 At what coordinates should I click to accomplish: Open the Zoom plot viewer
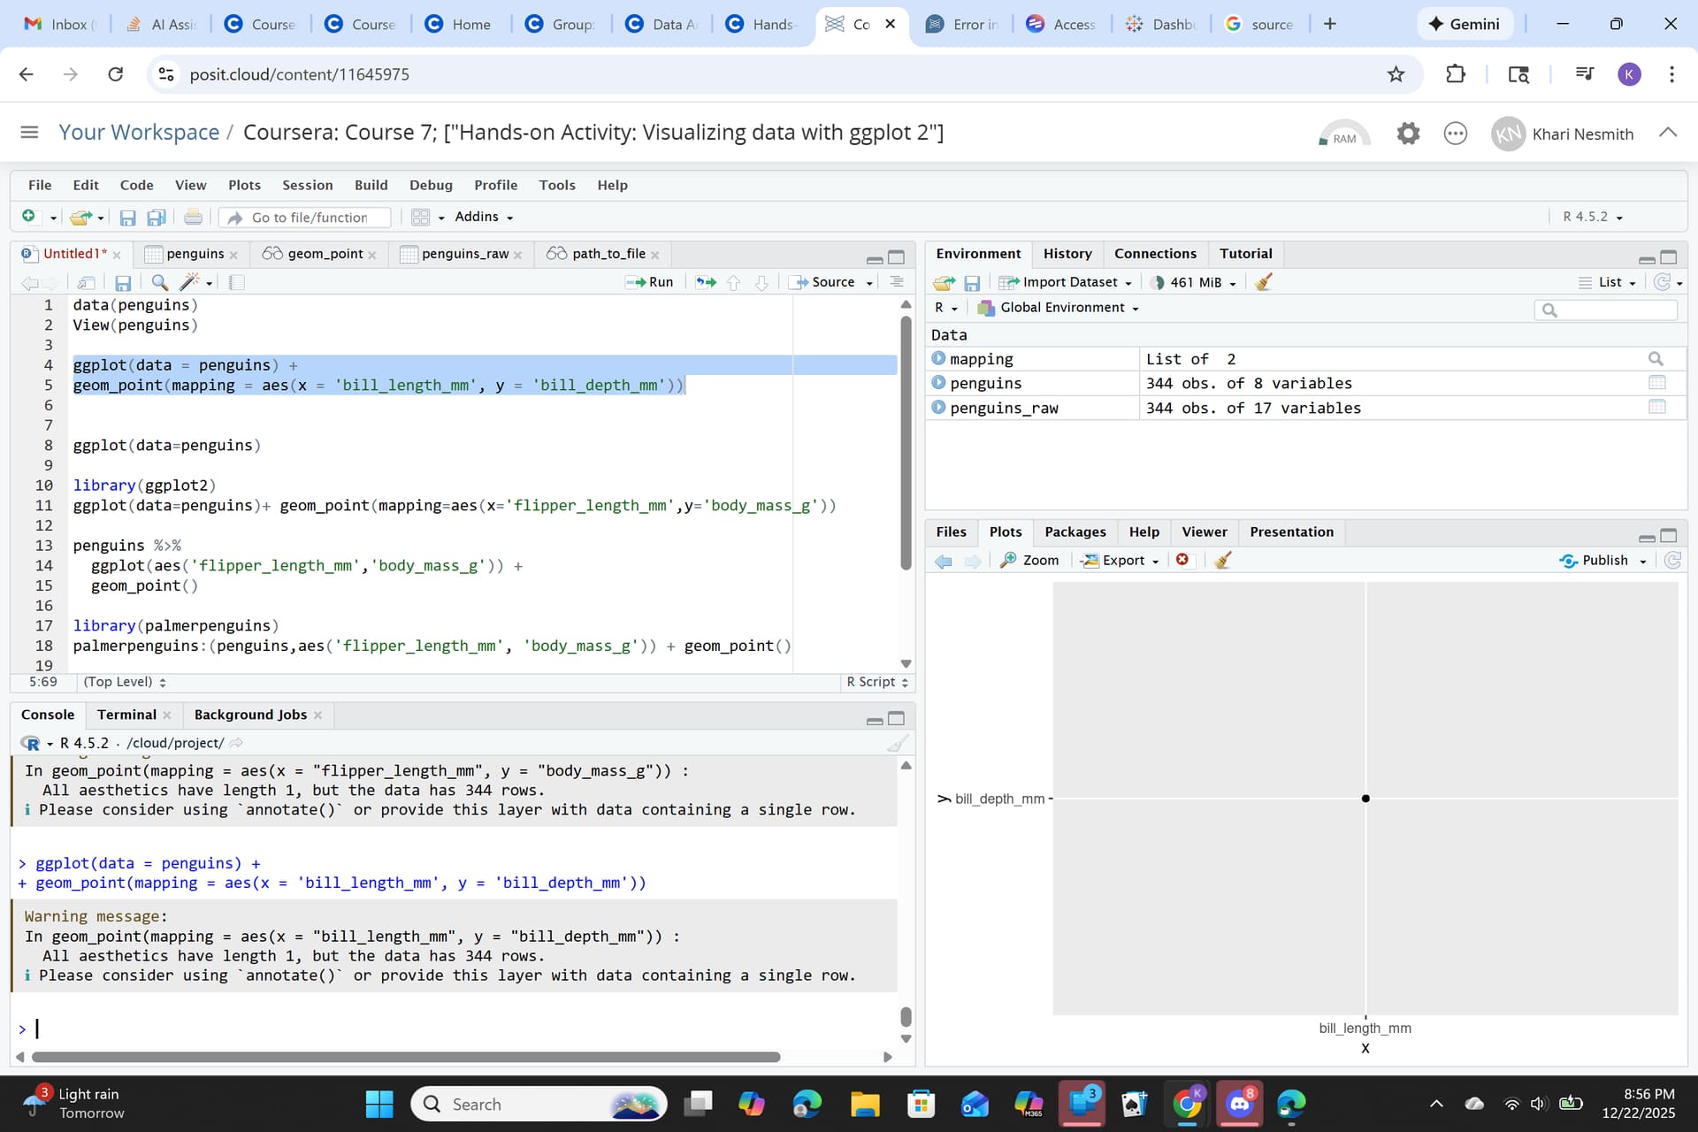1029,560
